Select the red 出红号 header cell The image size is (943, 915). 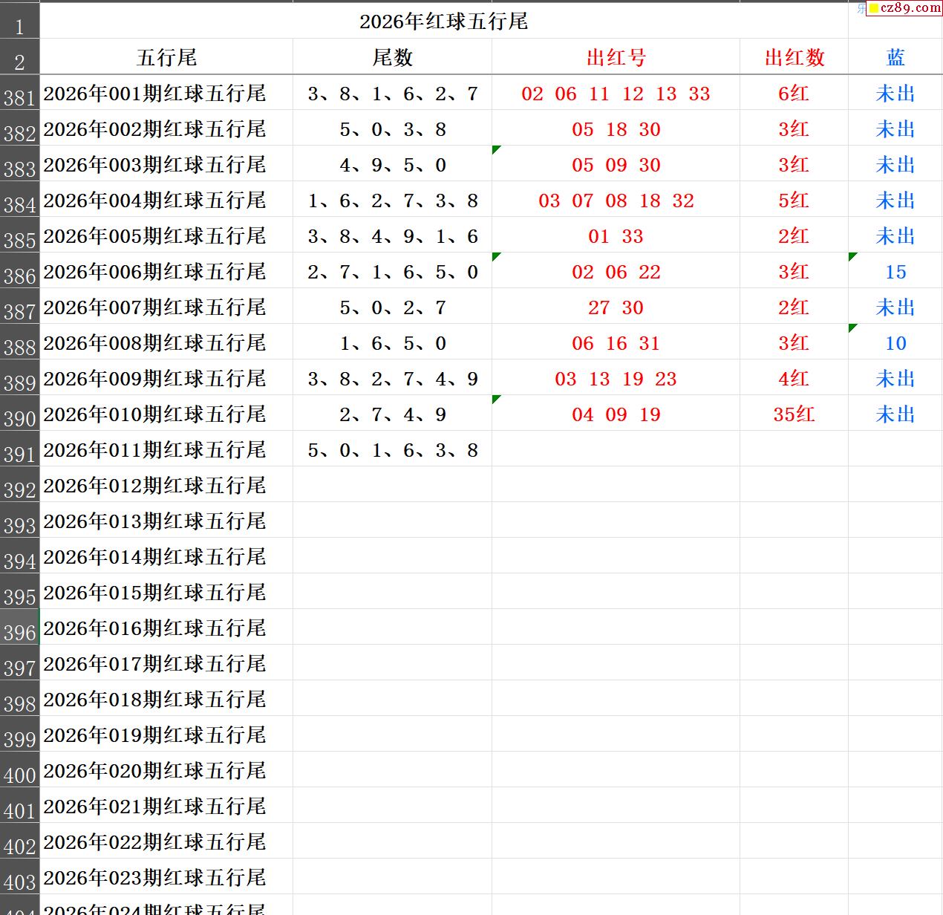[x=616, y=57]
